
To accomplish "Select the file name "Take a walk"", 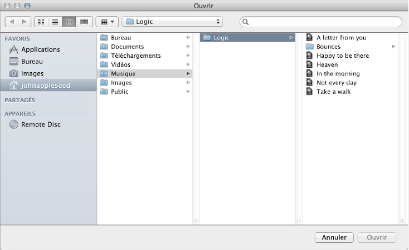I will pos(334,92).
